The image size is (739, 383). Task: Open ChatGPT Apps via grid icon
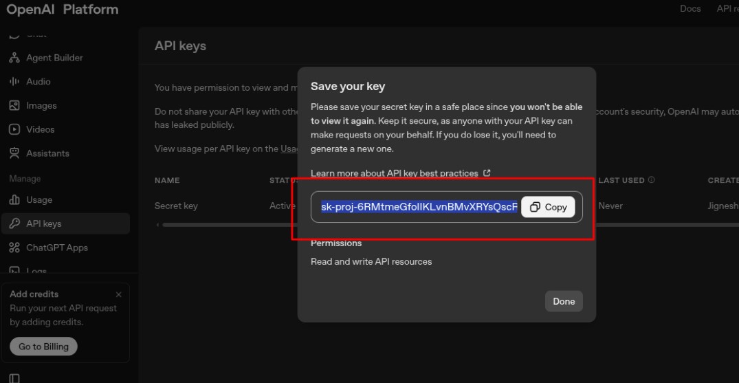(14, 248)
